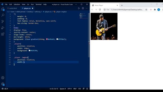Click the red extension icon in Chrome
Screen dimensions: 163x92
pos(151,10)
